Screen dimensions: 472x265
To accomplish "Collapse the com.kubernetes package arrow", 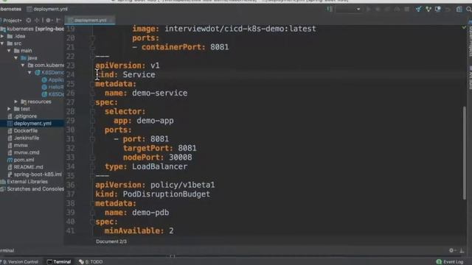I will [x=23, y=66].
